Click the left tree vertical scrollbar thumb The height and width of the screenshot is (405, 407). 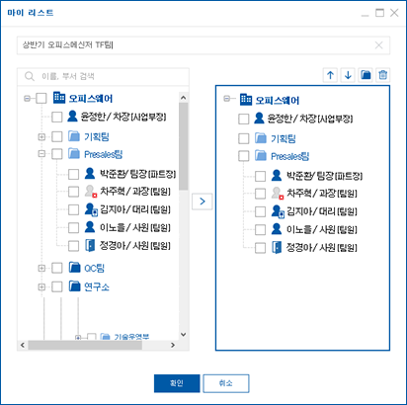point(184,146)
